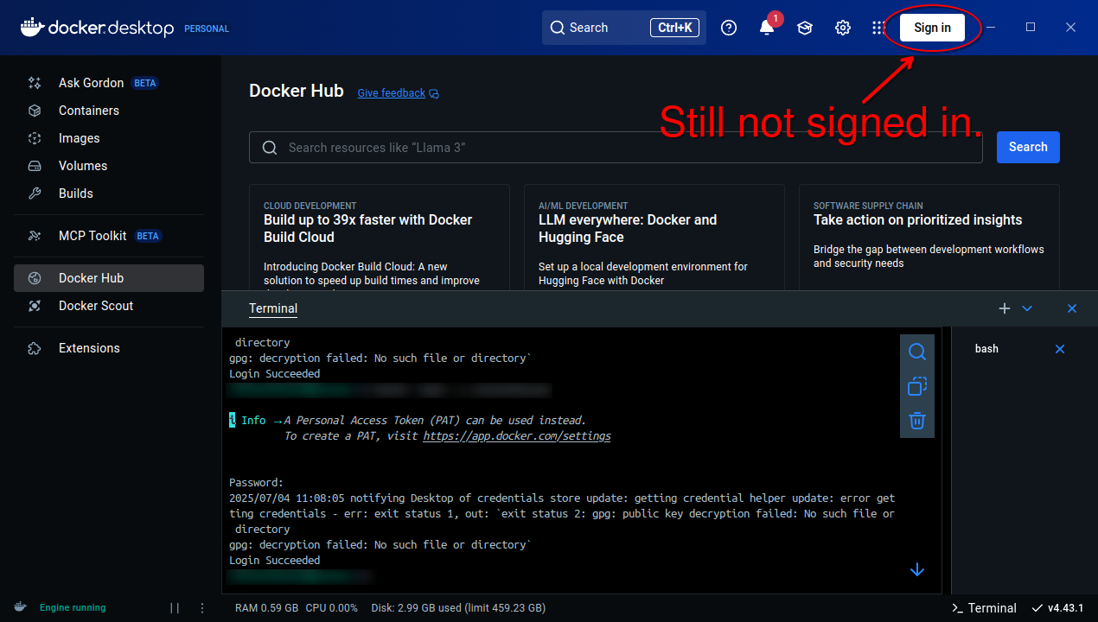Click the Docker Hub page heading
Viewport: 1098px width, 622px height.
click(x=297, y=91)
